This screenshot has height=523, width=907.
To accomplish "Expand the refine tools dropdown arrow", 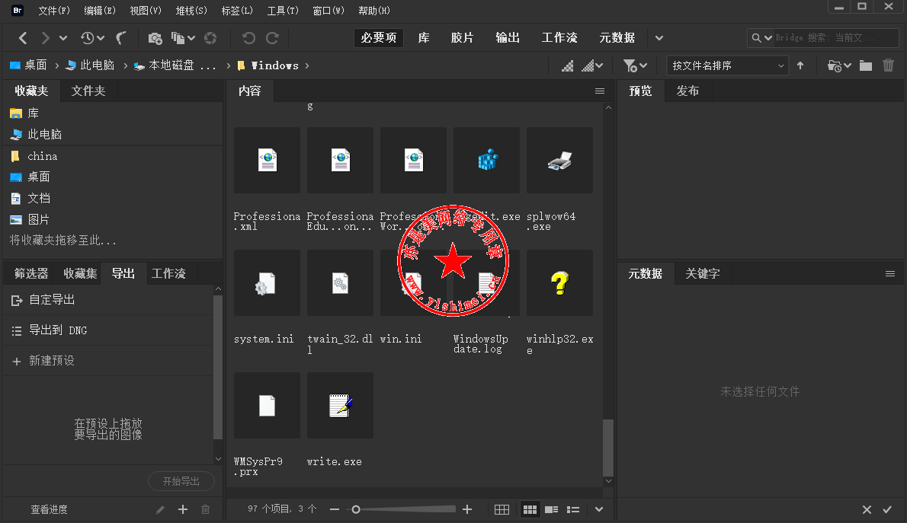I will tap(191, 38).
